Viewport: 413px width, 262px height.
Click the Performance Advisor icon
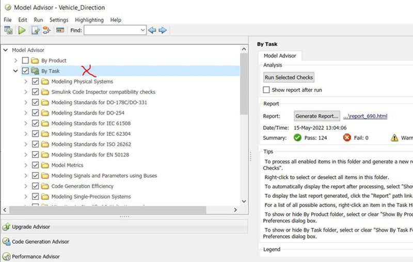point(6,256)
